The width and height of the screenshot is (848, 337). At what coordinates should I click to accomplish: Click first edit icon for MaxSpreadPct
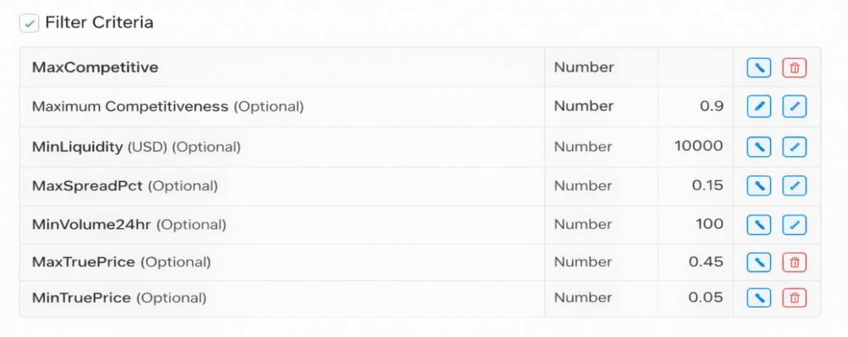point(759,186)
